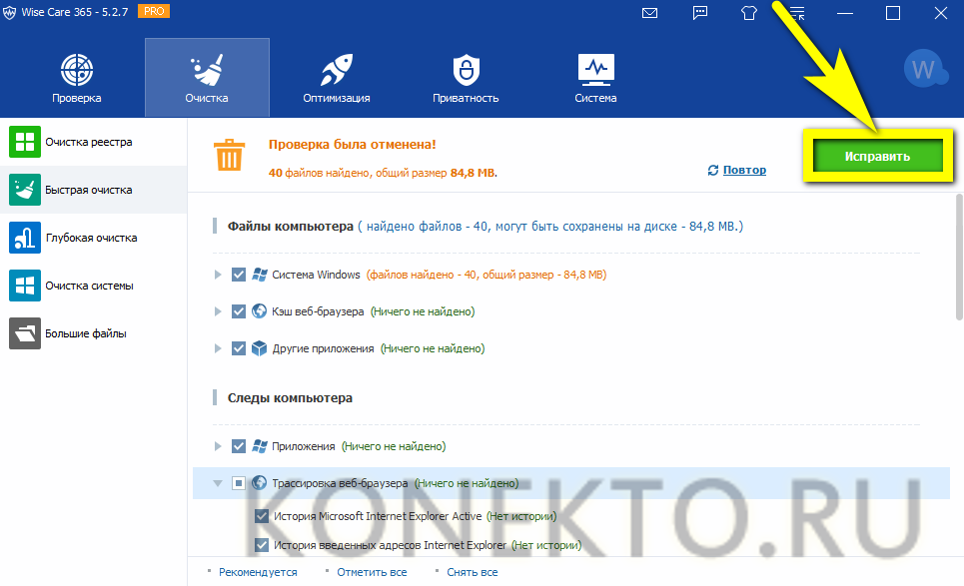Click the Wise Care 365 app logo
Screen dimensions: 964x586
(x=10, y=13)
